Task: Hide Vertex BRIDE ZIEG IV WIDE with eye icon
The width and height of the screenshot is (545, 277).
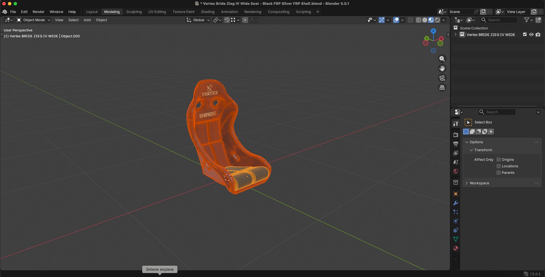Action: coord(531,35)
